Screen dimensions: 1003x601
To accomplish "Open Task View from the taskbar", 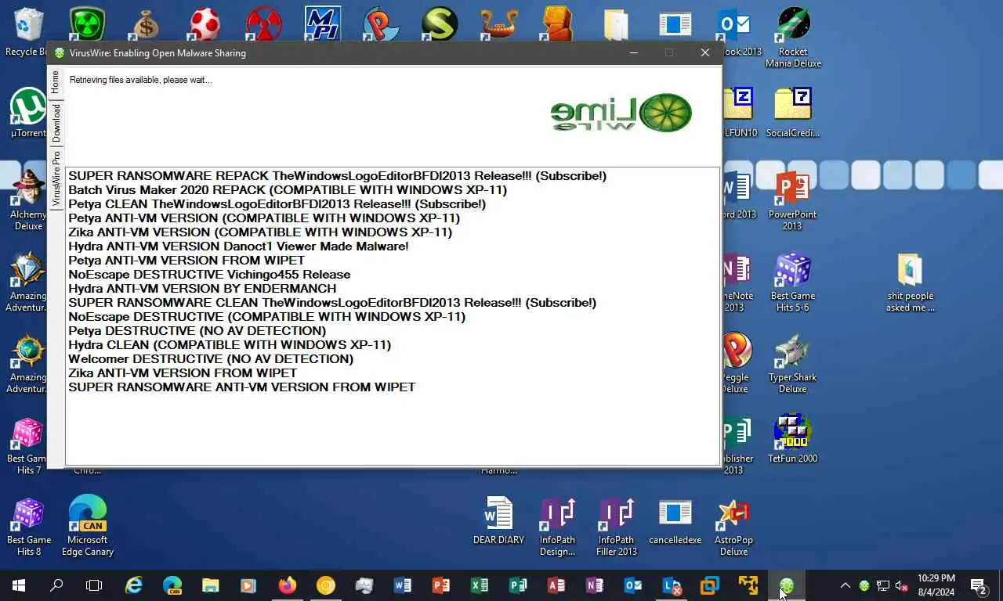I will [x=94, y=585].
